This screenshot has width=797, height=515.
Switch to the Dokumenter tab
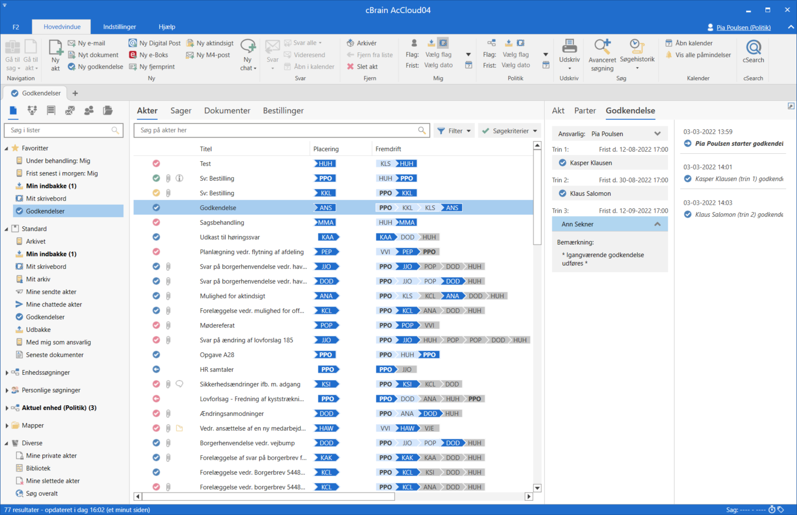point(227,111)
